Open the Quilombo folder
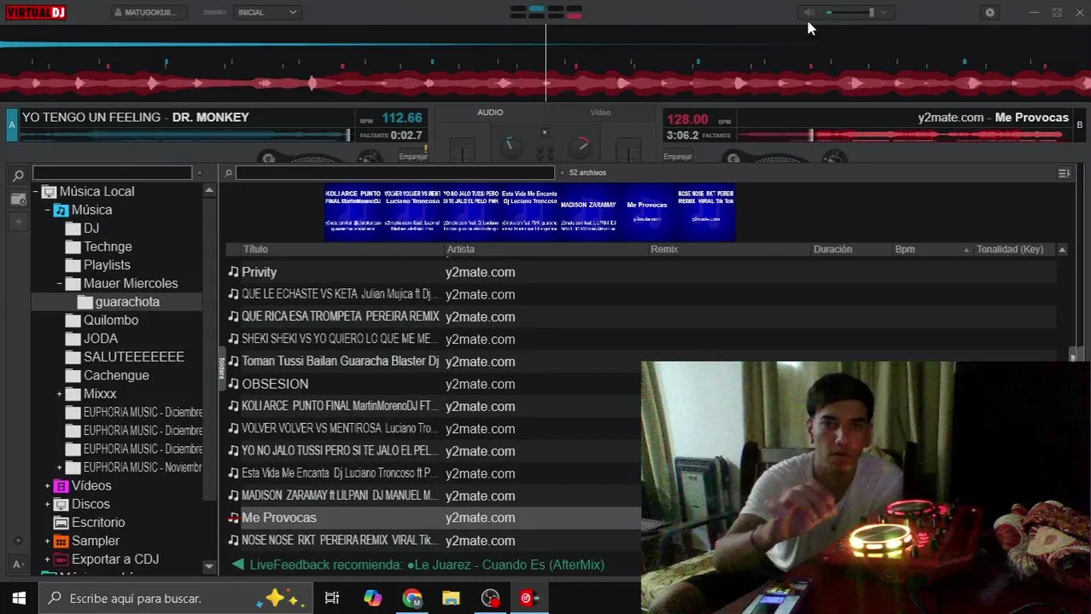Screen dimensions: 1091x614 coord(111,321)
